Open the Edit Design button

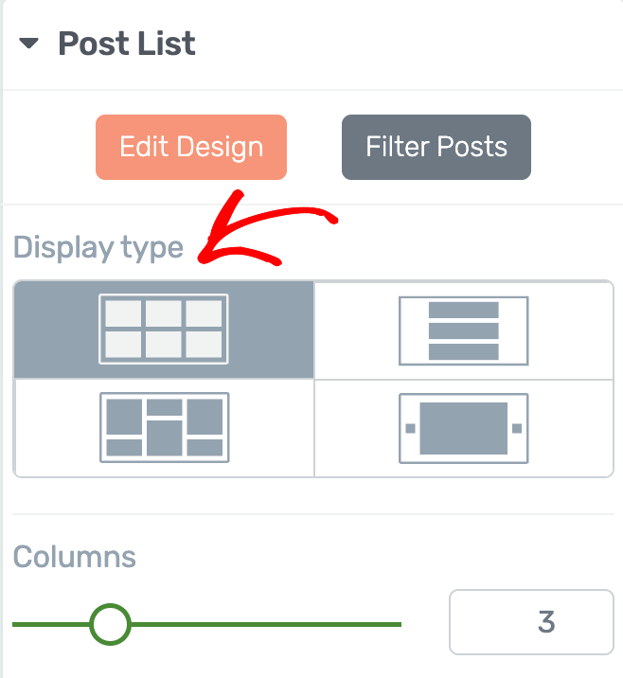(x=191, y=147)
